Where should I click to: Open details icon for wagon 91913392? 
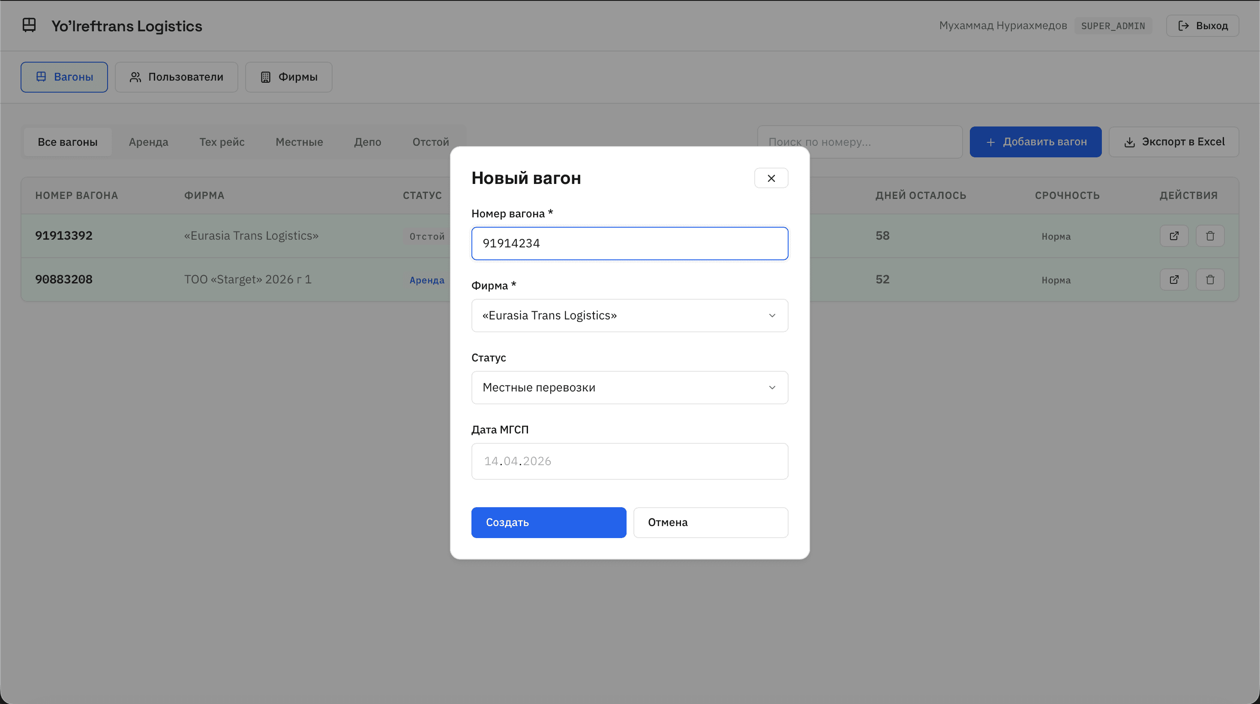click(1173, 236)
